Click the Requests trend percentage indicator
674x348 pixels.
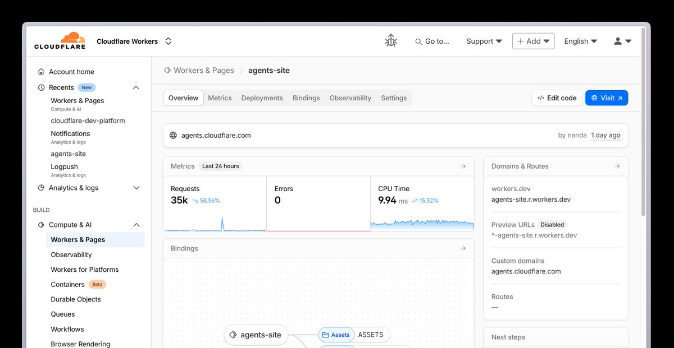pyautogui.click(x=206, y=201)
